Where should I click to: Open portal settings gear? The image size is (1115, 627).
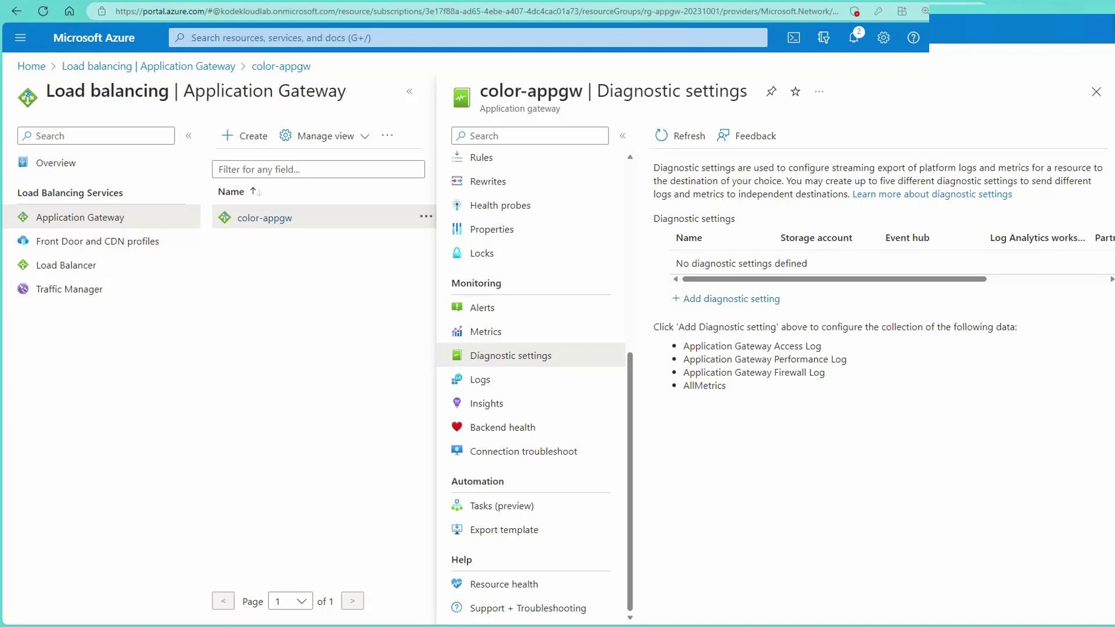coord(883,38)
